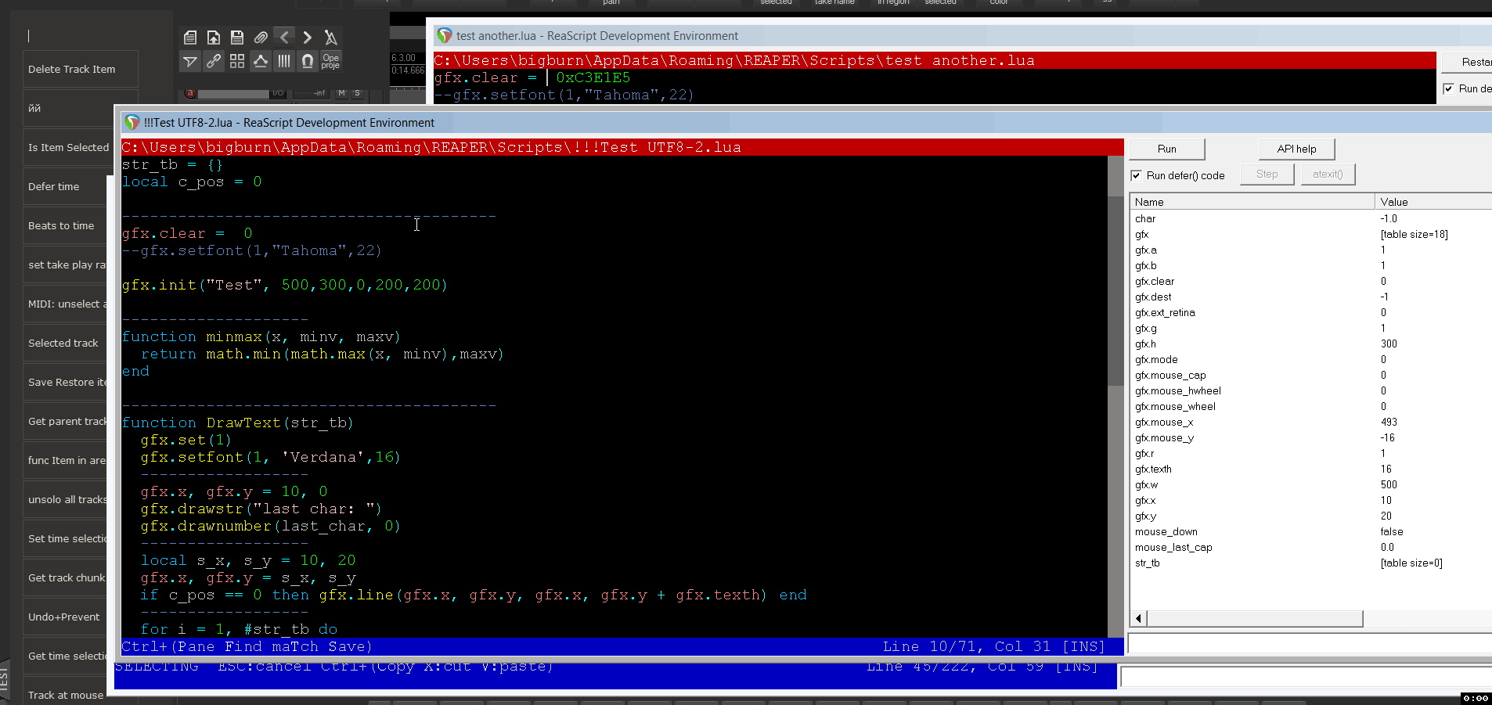This screenshot has width=1492, height=705.
Task: Click the paperclip project settings icon
Action: pos(261,37)
